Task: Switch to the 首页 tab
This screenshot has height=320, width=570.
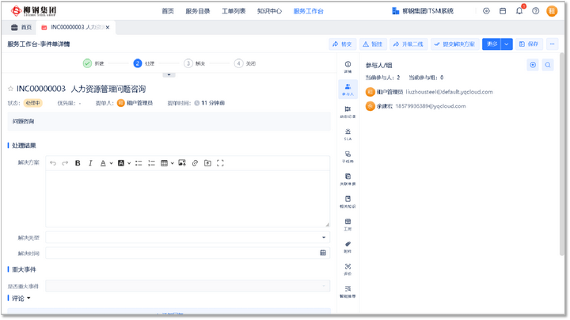Action: click(x=21, y=27)
